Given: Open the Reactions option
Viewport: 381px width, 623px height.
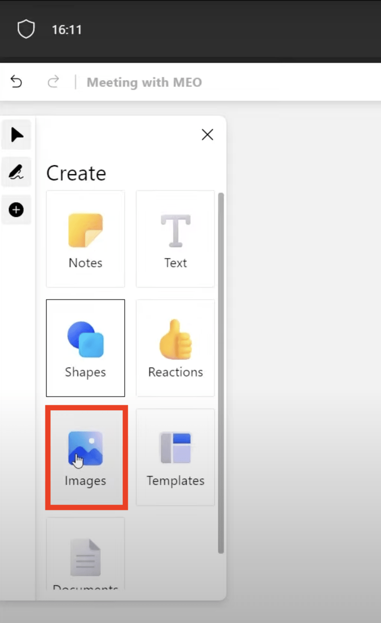Looking at the screenshot, I should point(176,348).
